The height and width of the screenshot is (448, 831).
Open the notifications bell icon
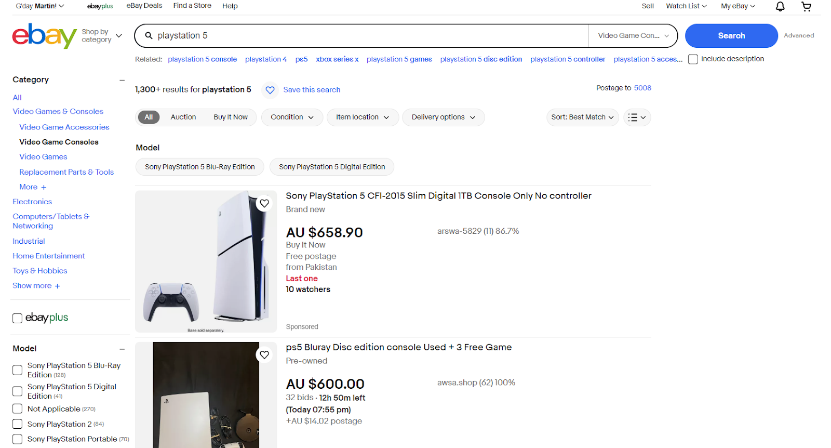click(780, 6)
